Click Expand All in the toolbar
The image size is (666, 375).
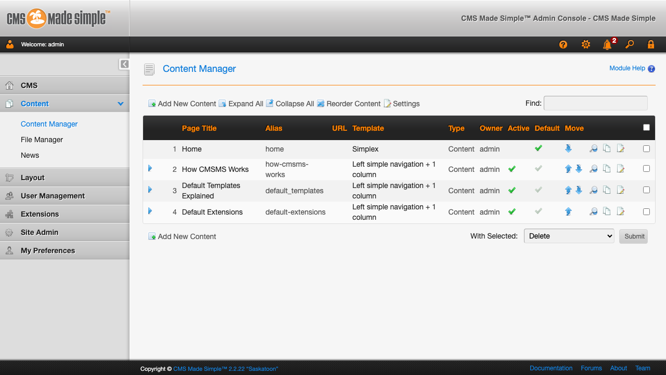point(241,104)
